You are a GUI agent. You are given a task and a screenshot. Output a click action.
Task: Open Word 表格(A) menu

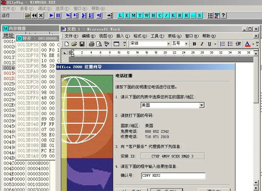tap(175, 36)
